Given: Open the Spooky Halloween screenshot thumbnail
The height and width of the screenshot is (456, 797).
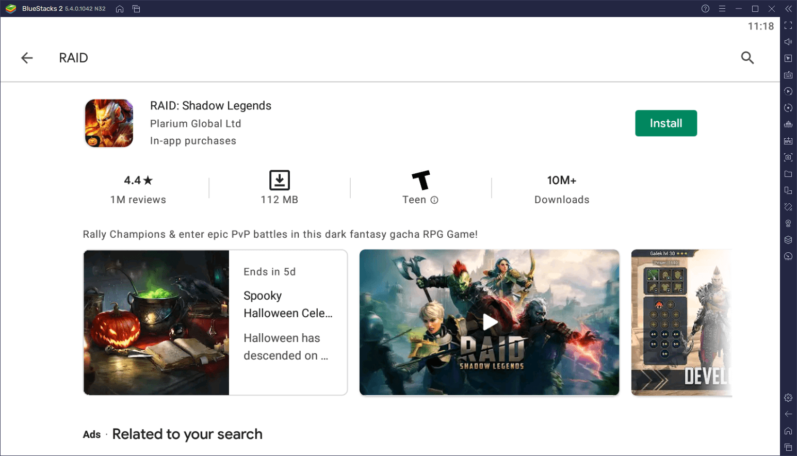Looking at the screenshot, I should click(x=156, y=322).
